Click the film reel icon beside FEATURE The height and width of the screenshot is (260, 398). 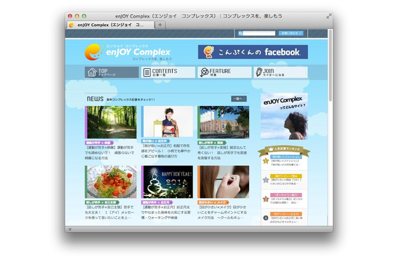point(205,72)
